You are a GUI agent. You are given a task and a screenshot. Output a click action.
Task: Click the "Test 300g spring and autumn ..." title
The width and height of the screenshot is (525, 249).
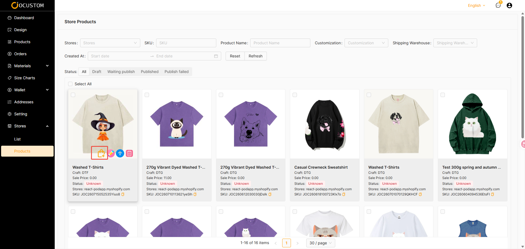472,167
